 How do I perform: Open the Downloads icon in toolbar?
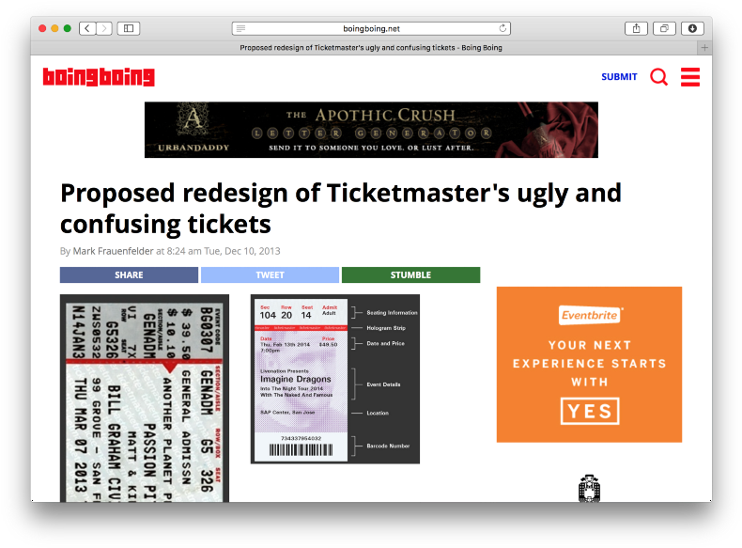(x=692, y=28)
